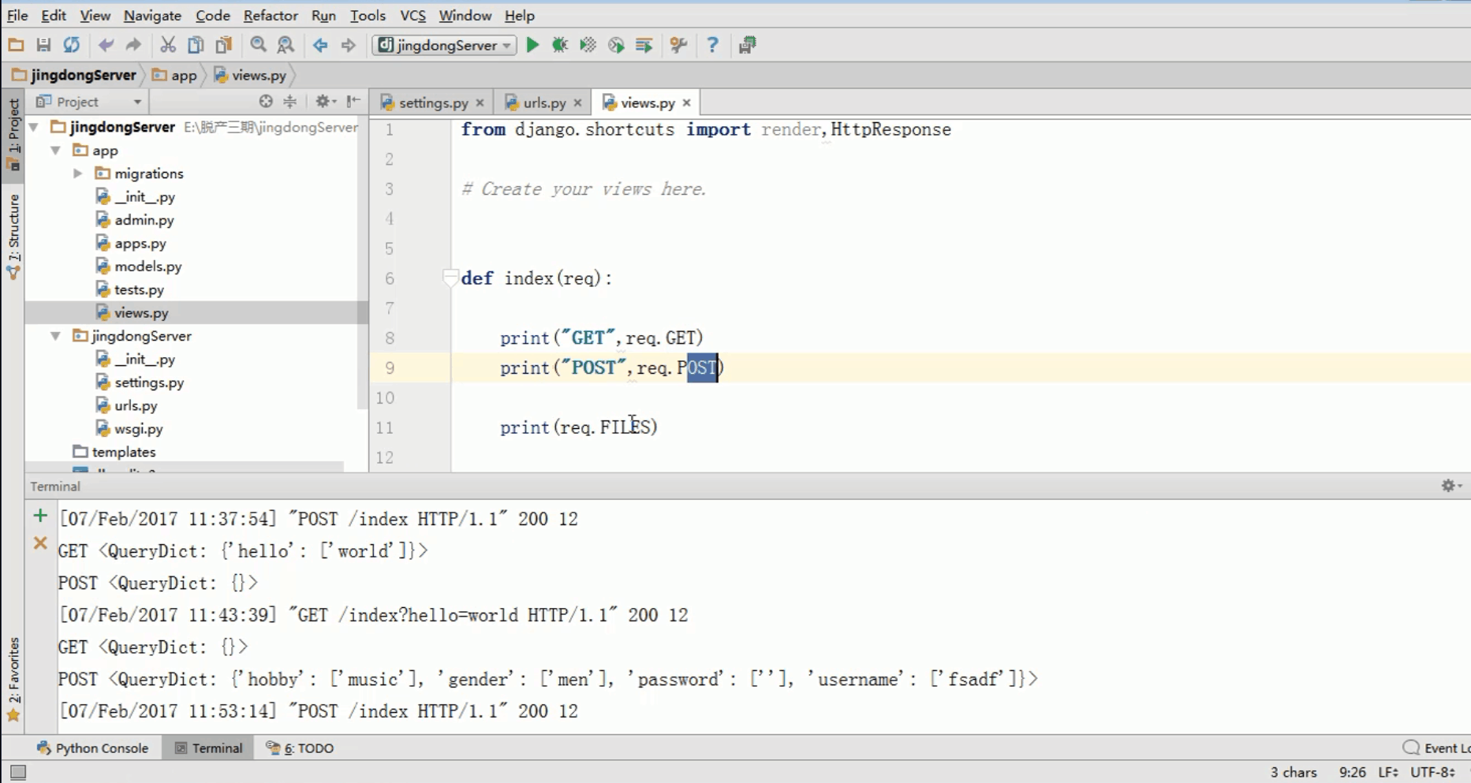The height and width of the screenshot is (783, 1471).
Task: Click the scroll-from-source target icon
Action: [266, 101]
